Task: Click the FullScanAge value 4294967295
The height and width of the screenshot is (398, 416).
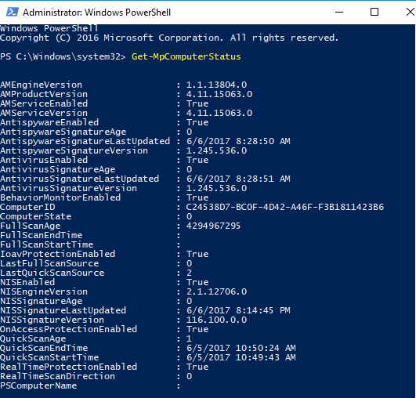Action: [213, 226]
